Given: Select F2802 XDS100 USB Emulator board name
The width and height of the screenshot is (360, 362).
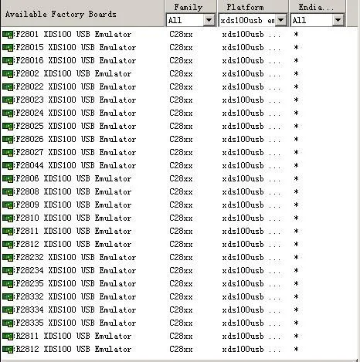Looking at the screenshot, I should [73, 73].
